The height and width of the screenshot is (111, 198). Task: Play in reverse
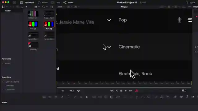point(117,91)
